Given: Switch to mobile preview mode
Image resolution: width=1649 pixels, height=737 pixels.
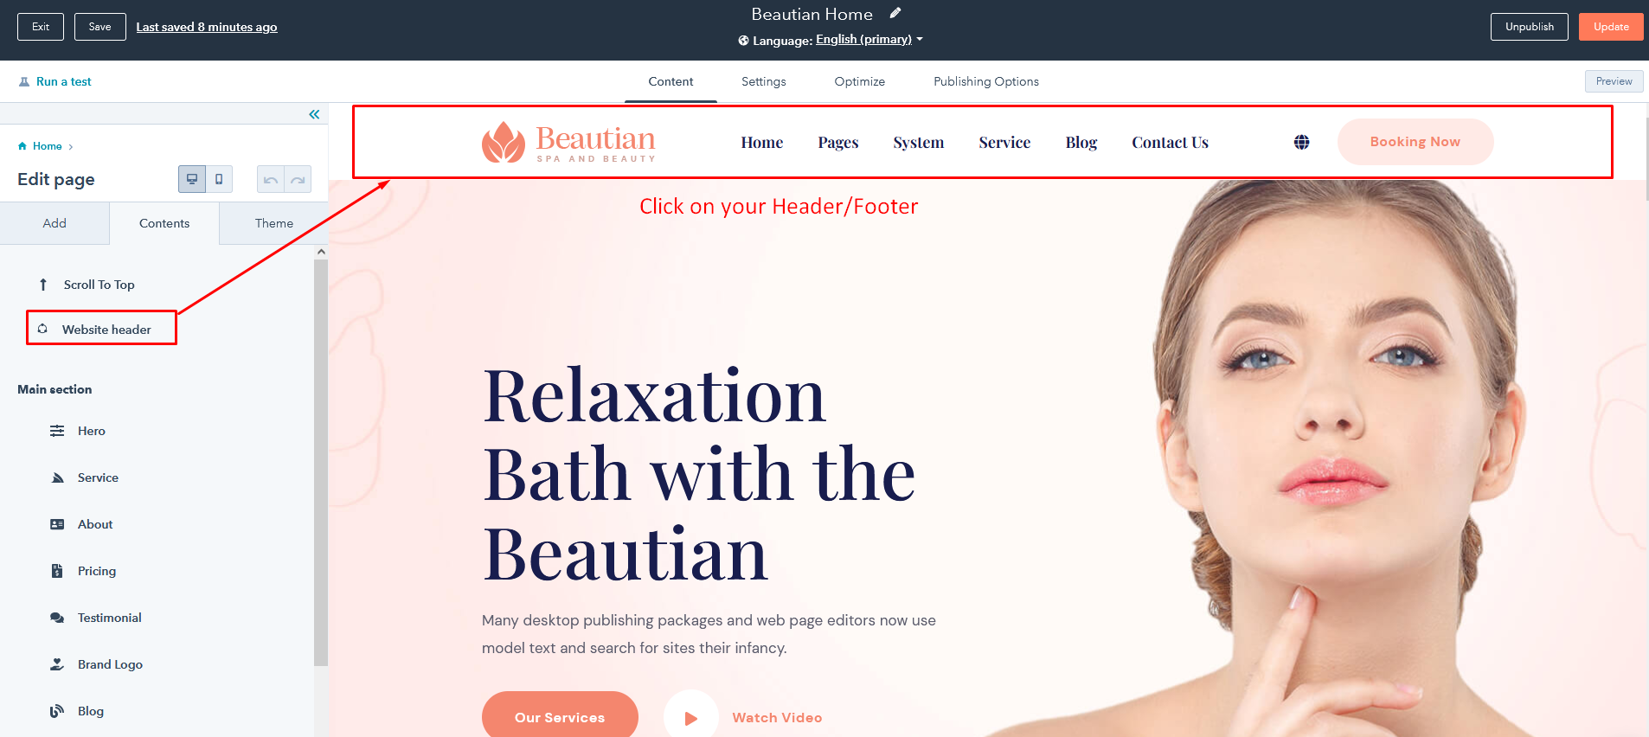Looking at the screenshot, I should point(219,179).
